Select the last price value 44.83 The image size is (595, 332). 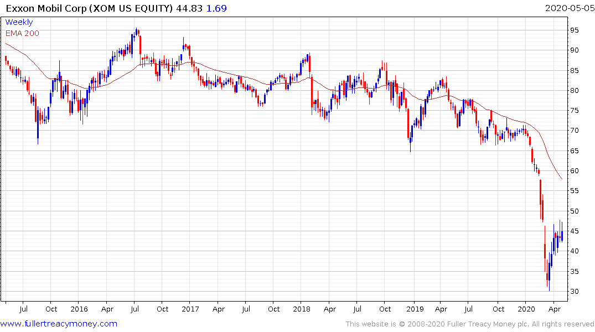tap(189, 8)
